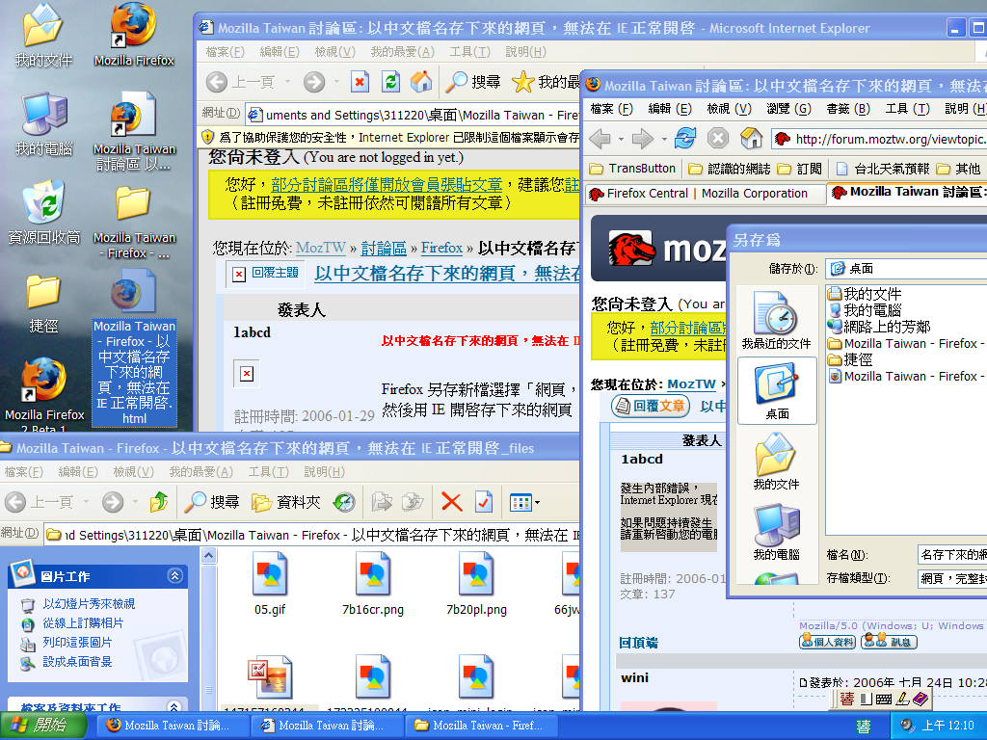Open IE 工具(T) menu

[469, 52]
